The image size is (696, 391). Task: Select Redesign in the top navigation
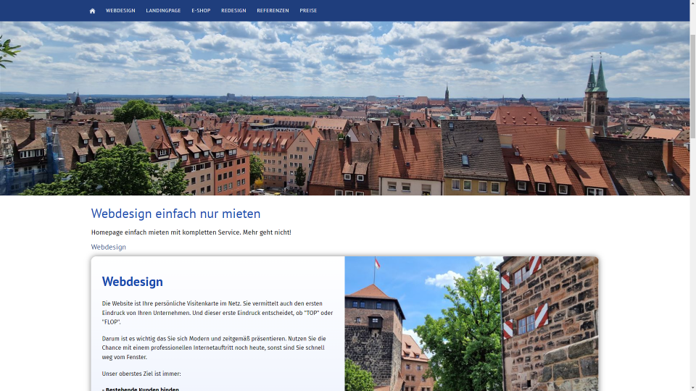click(233, 11)
